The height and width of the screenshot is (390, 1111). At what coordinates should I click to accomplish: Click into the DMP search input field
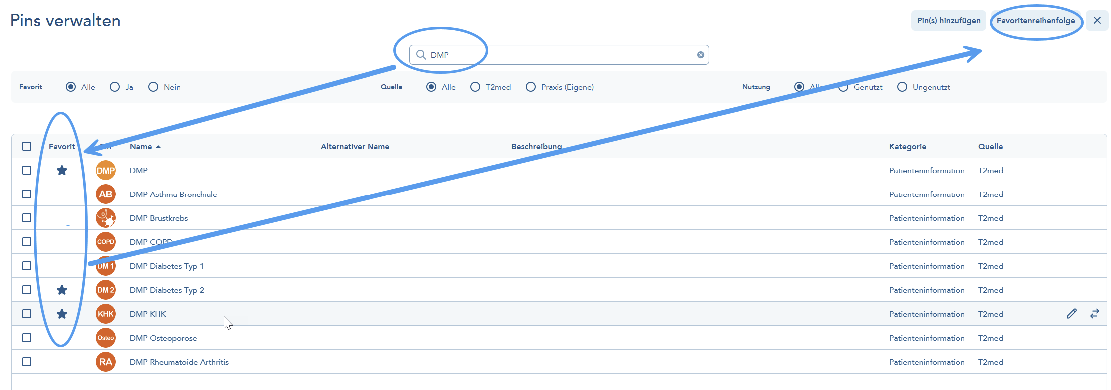(x=559, y=55)
